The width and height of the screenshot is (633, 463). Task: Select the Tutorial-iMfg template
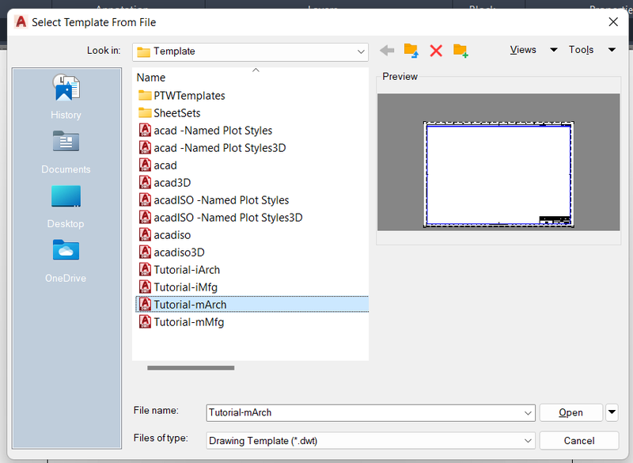click(185, 287)
